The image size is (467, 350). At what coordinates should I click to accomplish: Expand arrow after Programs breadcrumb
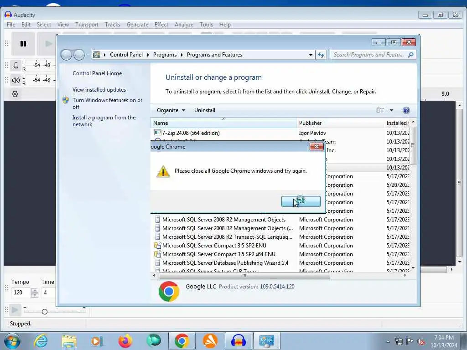click(182, 55)
